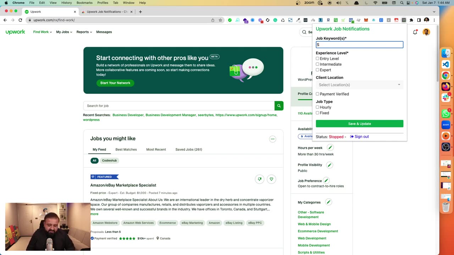Toggle Chrome side panel icon
This screenshot has width=454, height=255.
[x=419, y=20]
